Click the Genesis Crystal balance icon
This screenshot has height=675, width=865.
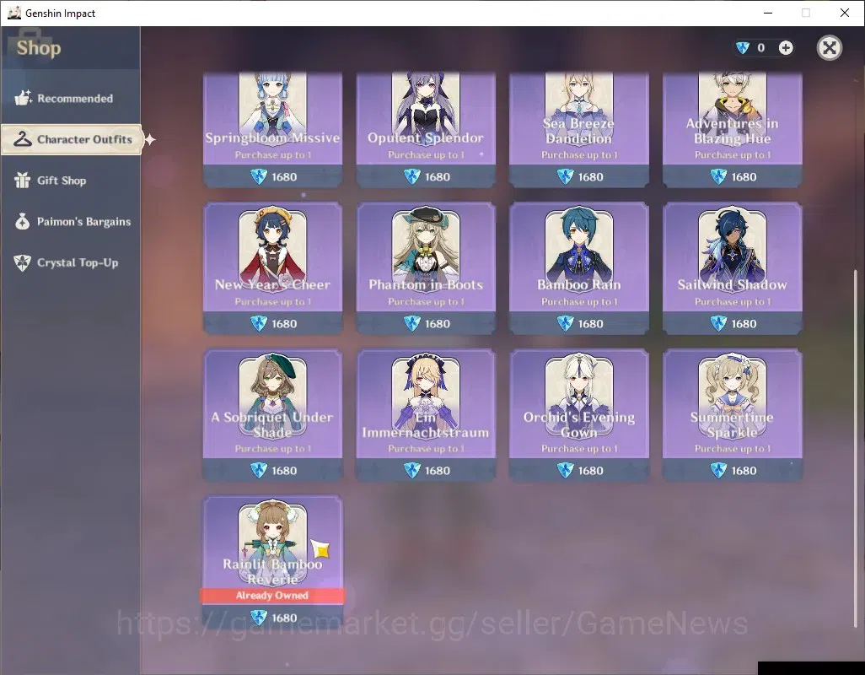coord(743,48)
